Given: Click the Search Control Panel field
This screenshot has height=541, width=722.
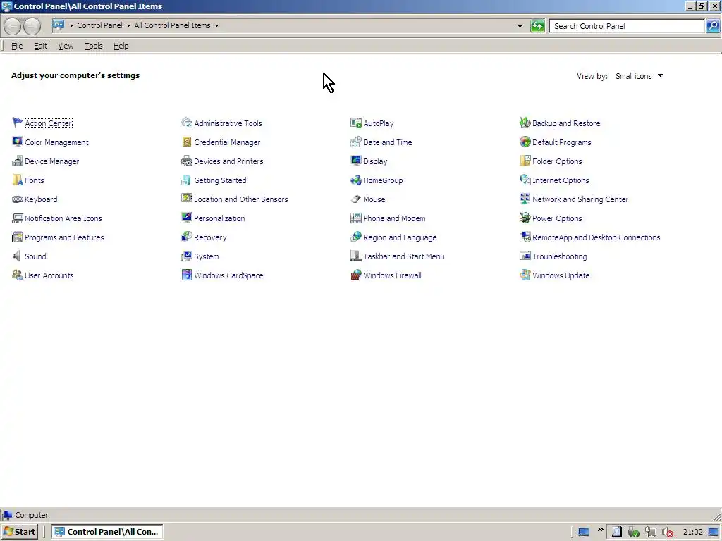Looking at the screenshot, I should click(627, 26).
